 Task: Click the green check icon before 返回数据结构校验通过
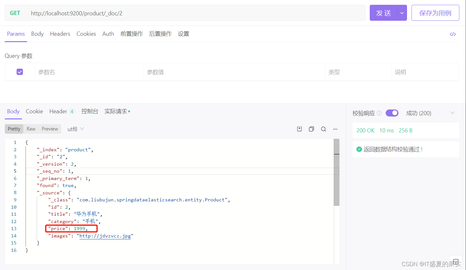coord(359,149)
